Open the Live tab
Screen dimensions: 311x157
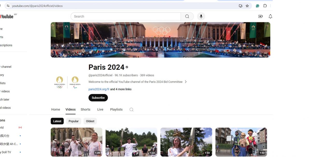pyautogui.click(x=100, y=110)
